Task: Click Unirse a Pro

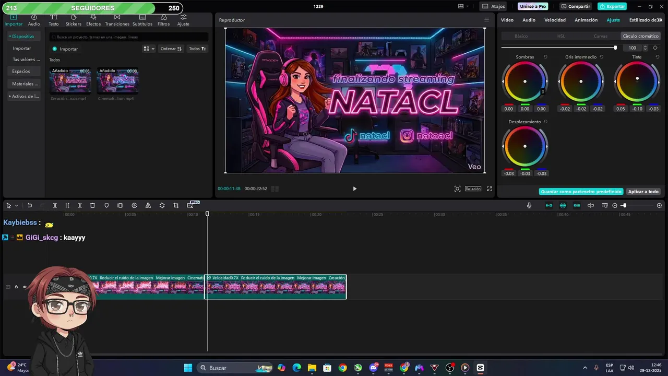Action: 533,6
